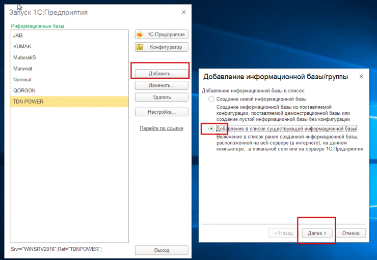The width and height of the screenshot is (377, 260).
Task: Select KUMAK infobase in list
Action: point(69,47)
